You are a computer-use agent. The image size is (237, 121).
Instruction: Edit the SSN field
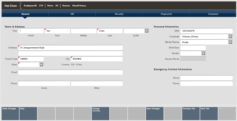[x=206, y=31]
